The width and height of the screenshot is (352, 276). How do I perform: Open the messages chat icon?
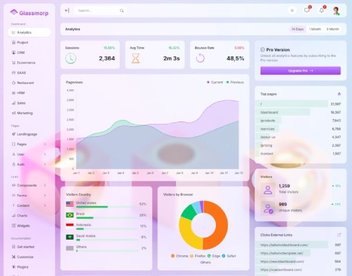[x=307, y=10]
